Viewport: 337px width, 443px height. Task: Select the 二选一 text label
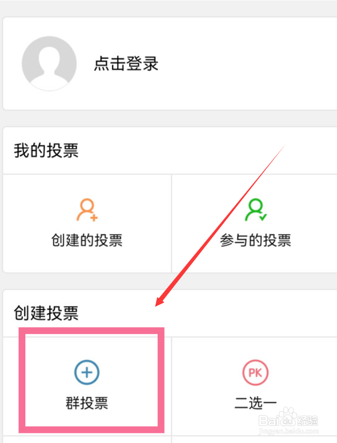(x=255, y=403)
